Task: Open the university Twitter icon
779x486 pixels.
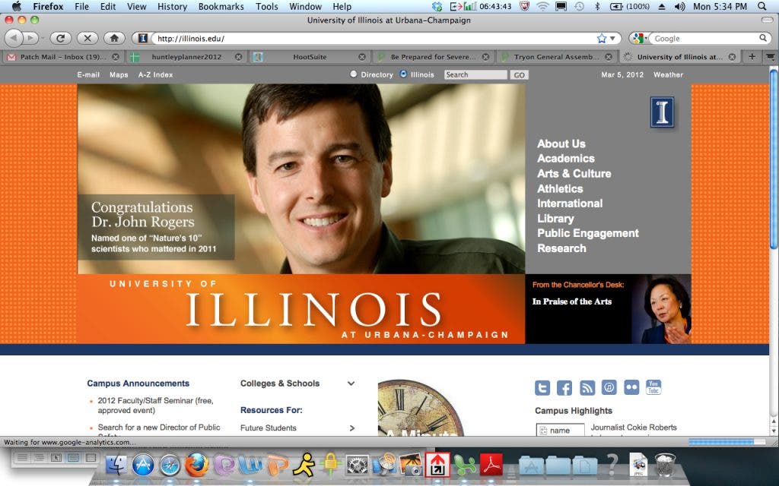Action: 542,388
